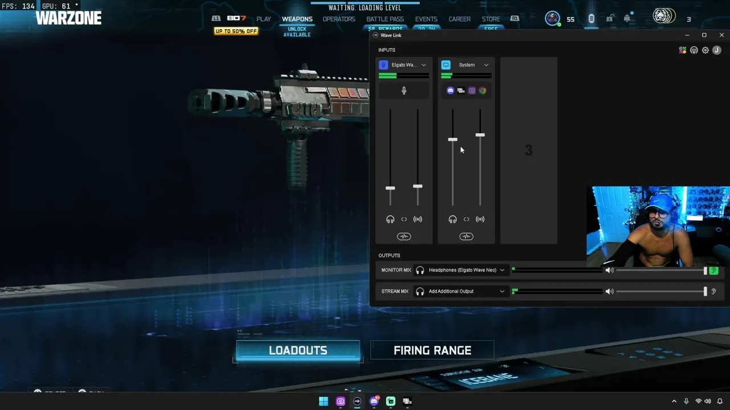730x410 pixels.
Task: Open the Windows Start menu
Action: [x=323, y=401]
